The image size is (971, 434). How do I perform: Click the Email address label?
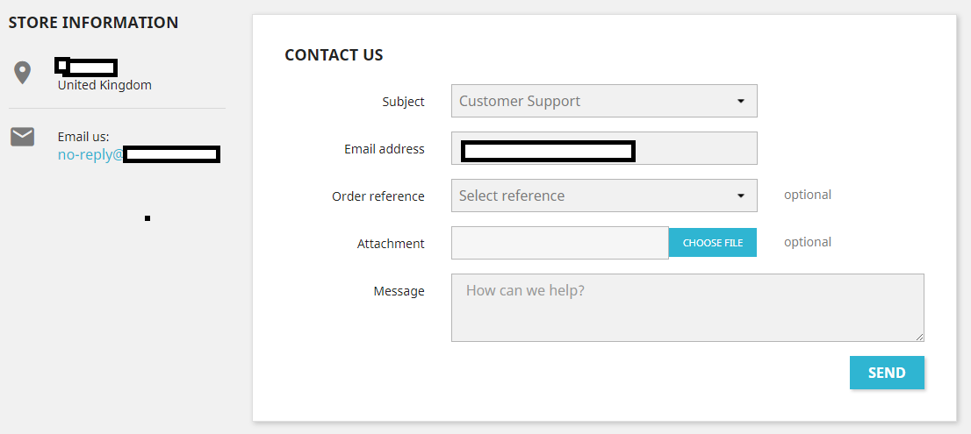tap(384, 149)
